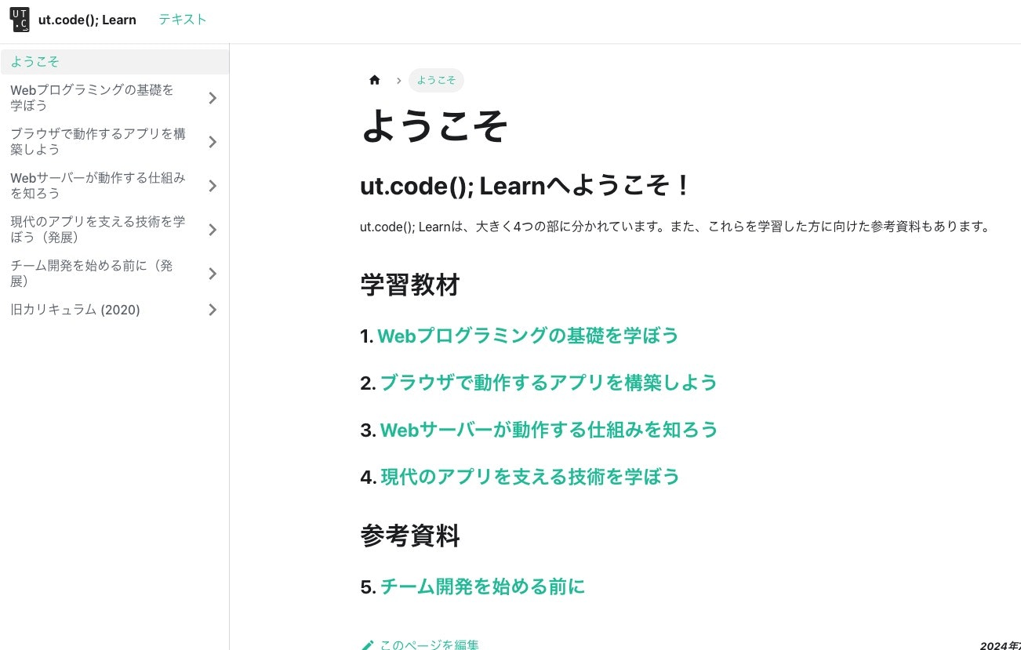Open the テキスト menu item
Screen dimensions: 1021x650
(x=182, y=19)
